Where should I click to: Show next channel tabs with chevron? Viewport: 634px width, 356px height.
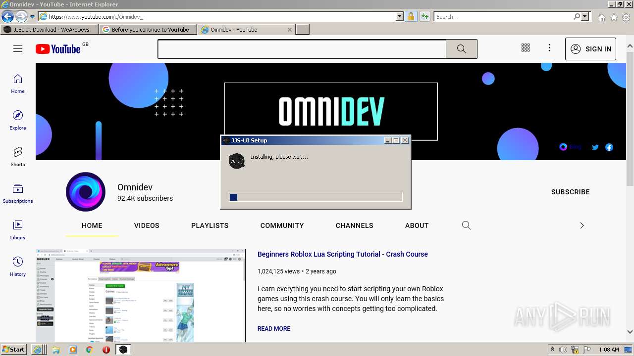point(582,225)
